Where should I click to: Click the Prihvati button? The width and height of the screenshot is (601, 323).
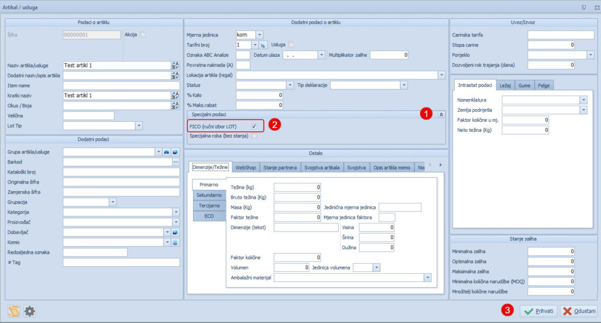(538, 311)
